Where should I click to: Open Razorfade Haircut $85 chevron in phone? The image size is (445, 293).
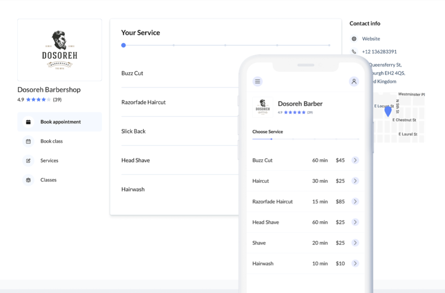point(355,201)
